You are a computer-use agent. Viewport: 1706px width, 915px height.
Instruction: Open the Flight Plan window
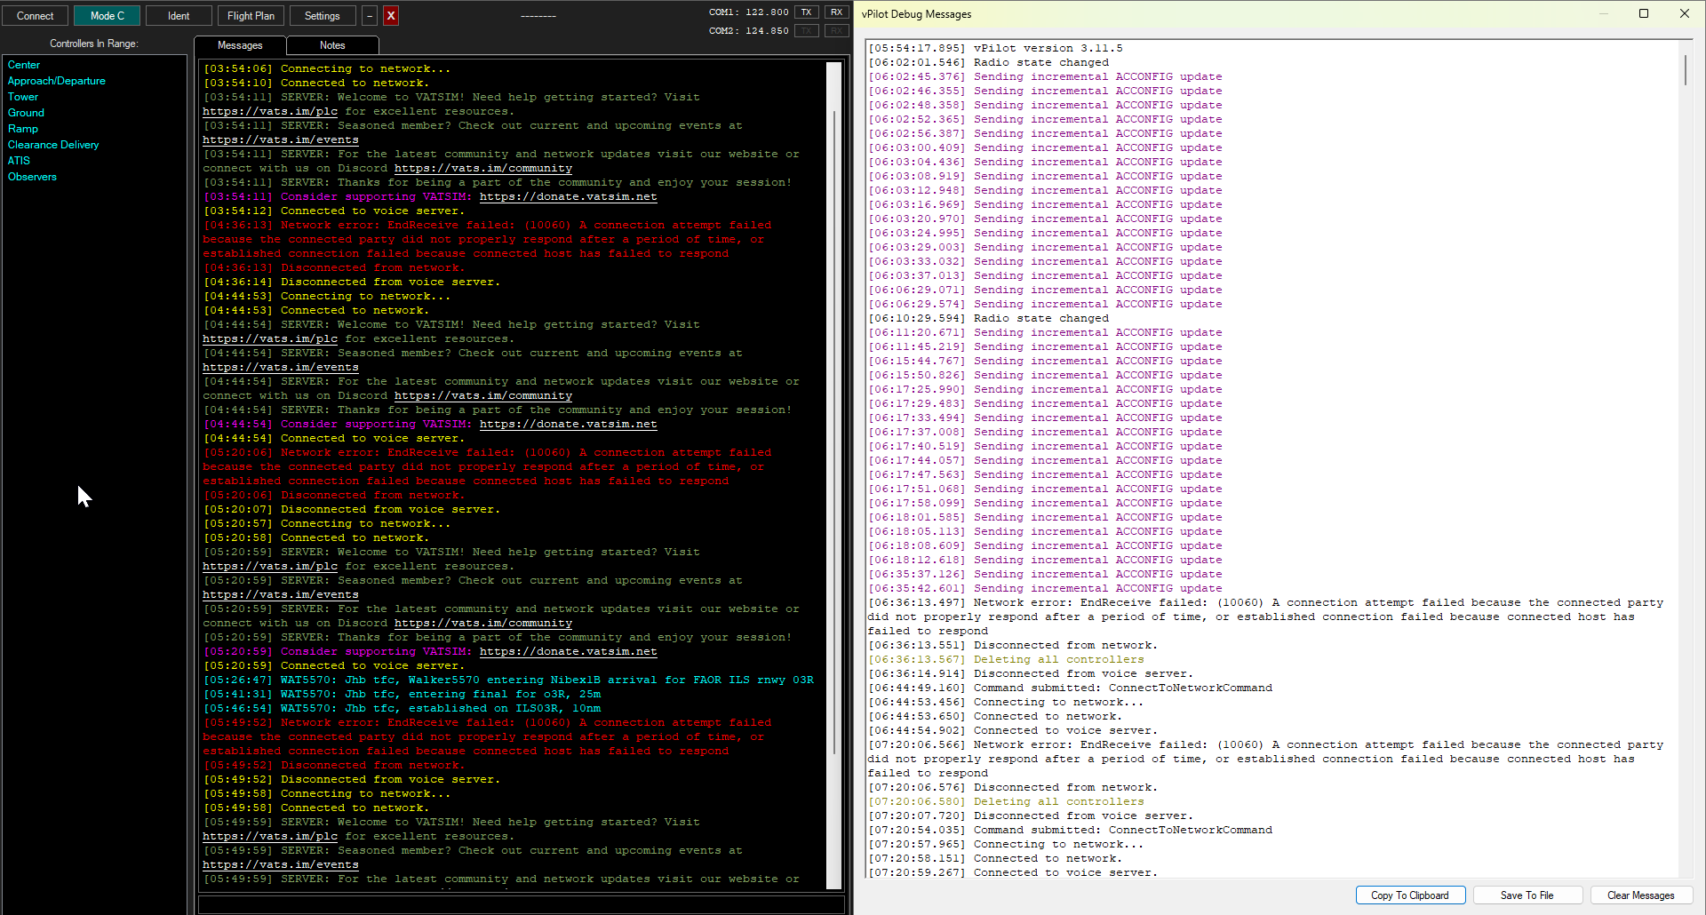pos(251,16)
